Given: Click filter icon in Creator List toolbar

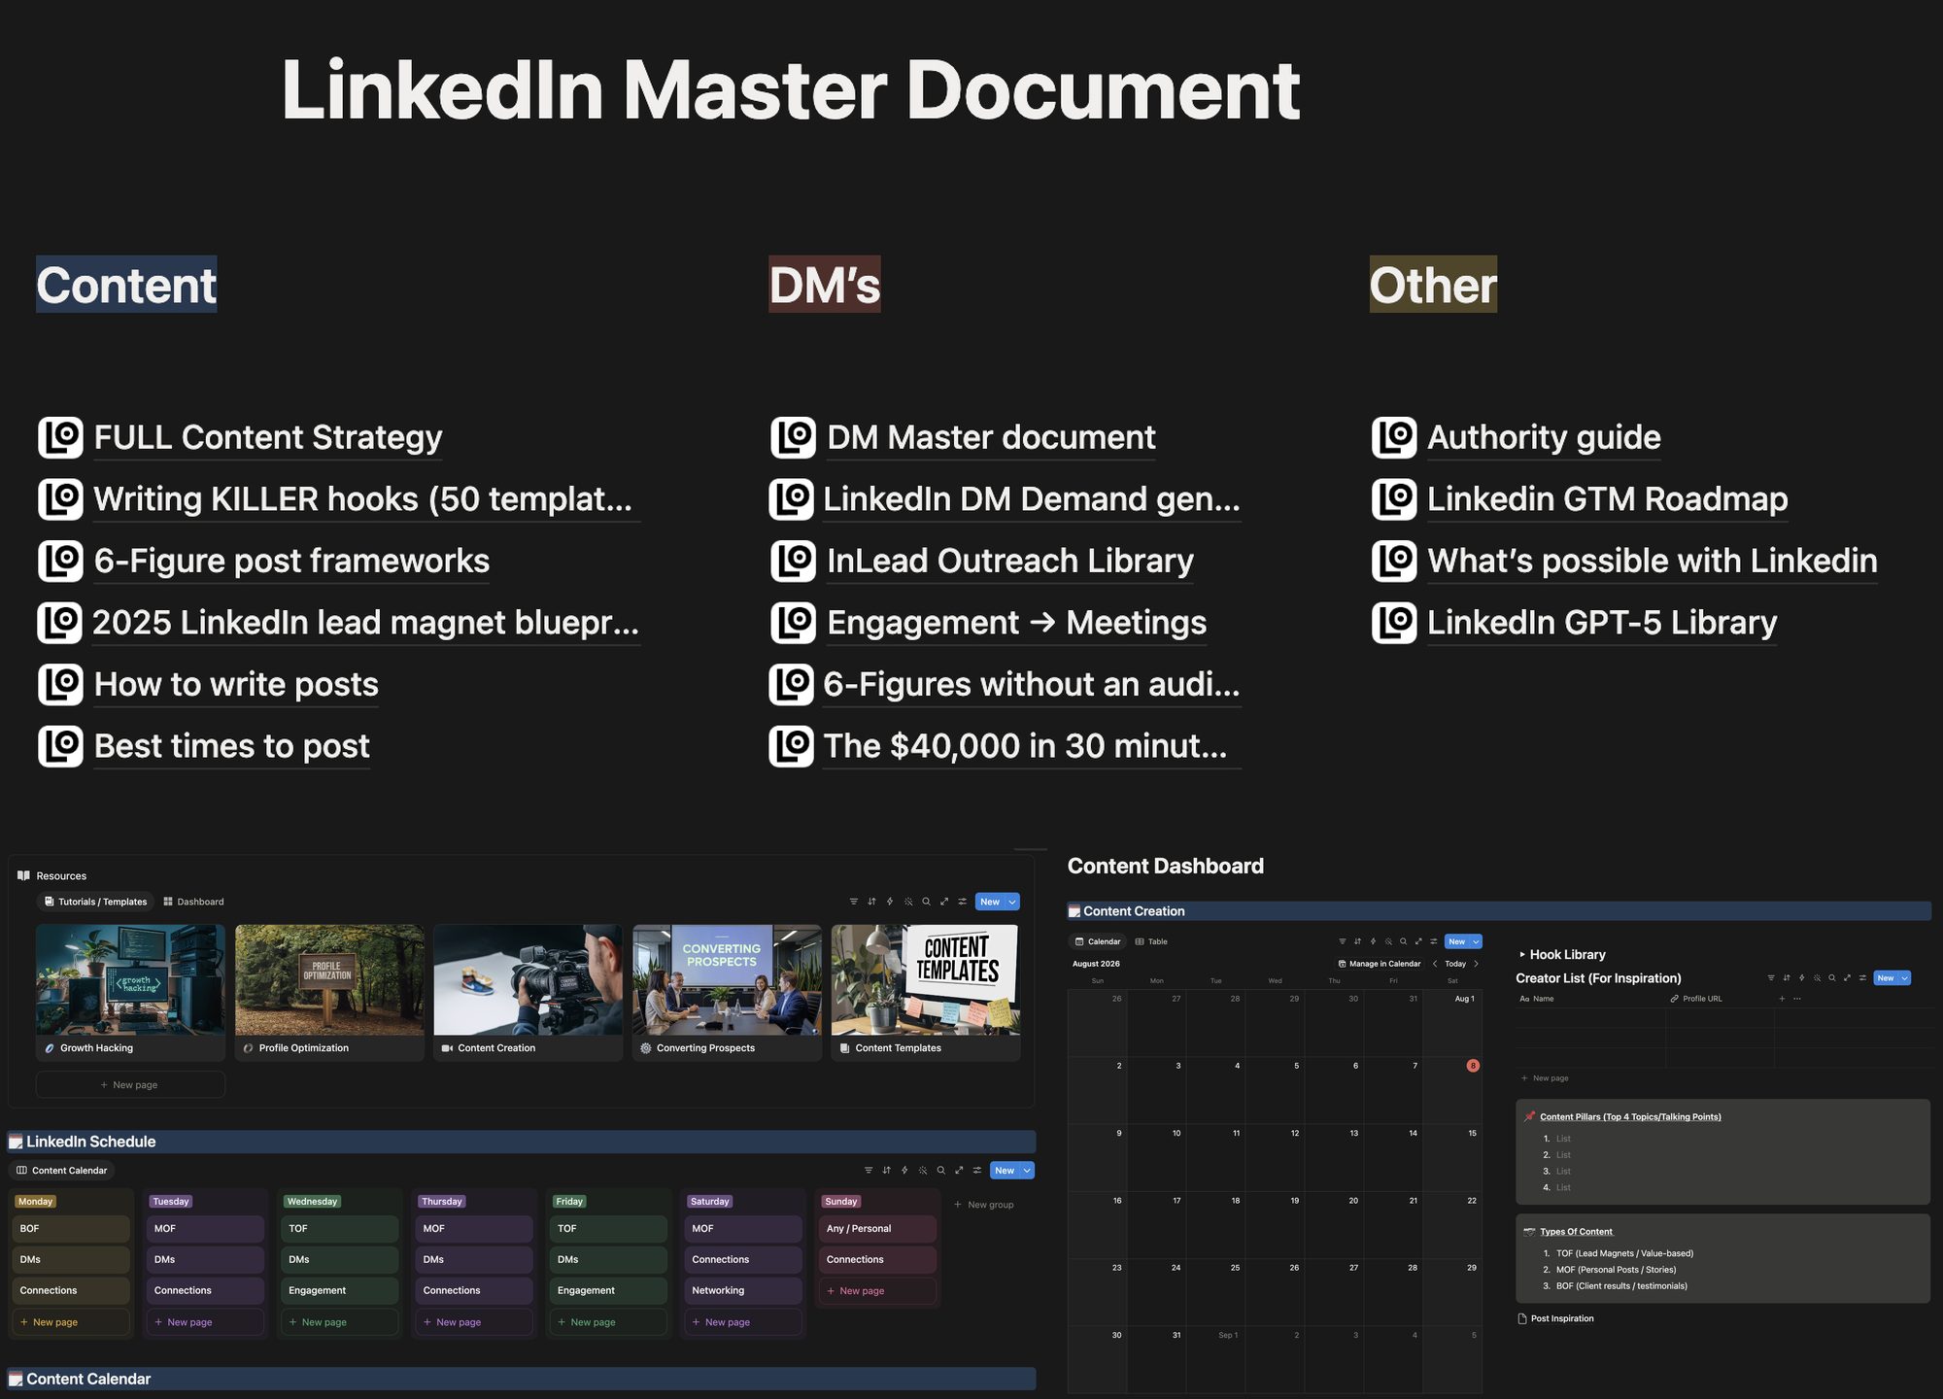Looking at the screenshot, I should pyautogui.click(x=1771, y=978).
